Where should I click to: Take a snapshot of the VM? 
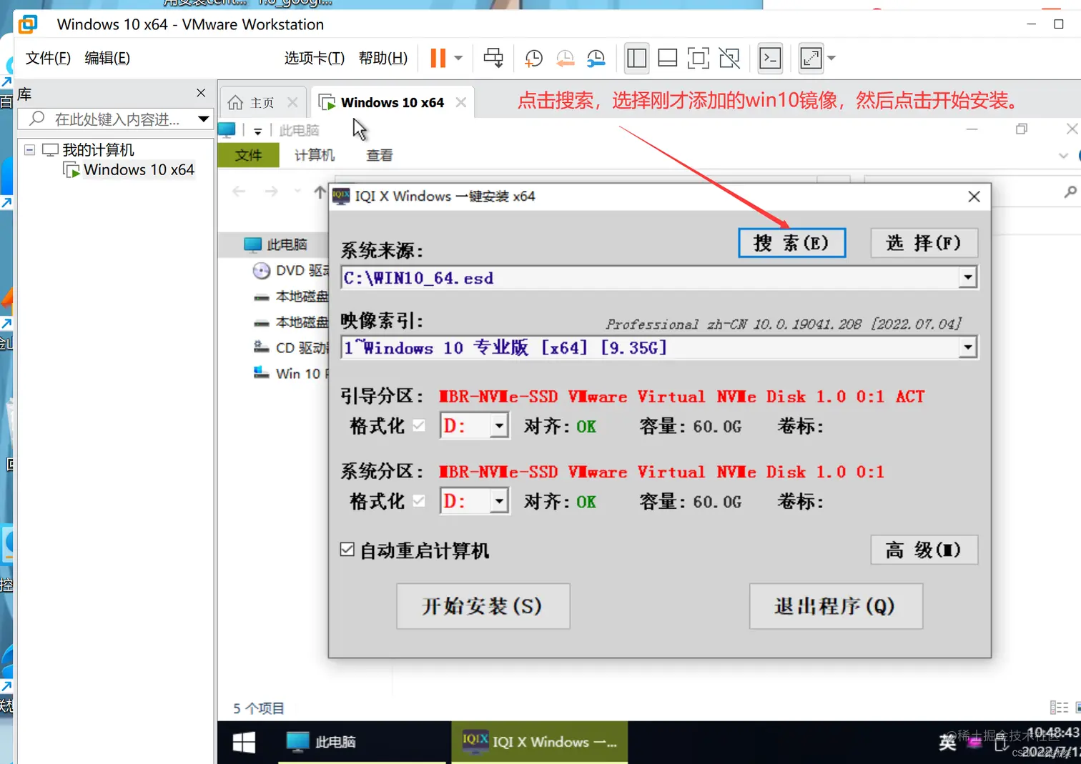[x=533, y=59]
